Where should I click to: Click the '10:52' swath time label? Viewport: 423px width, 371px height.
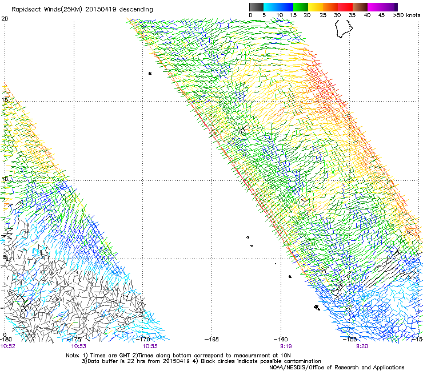[x=7, y=346]
